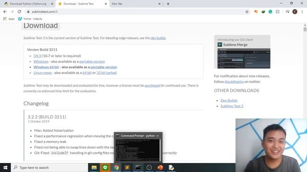307x172 pixels.
Task: Click the browser forward arrow
Action: click(12, 11)
